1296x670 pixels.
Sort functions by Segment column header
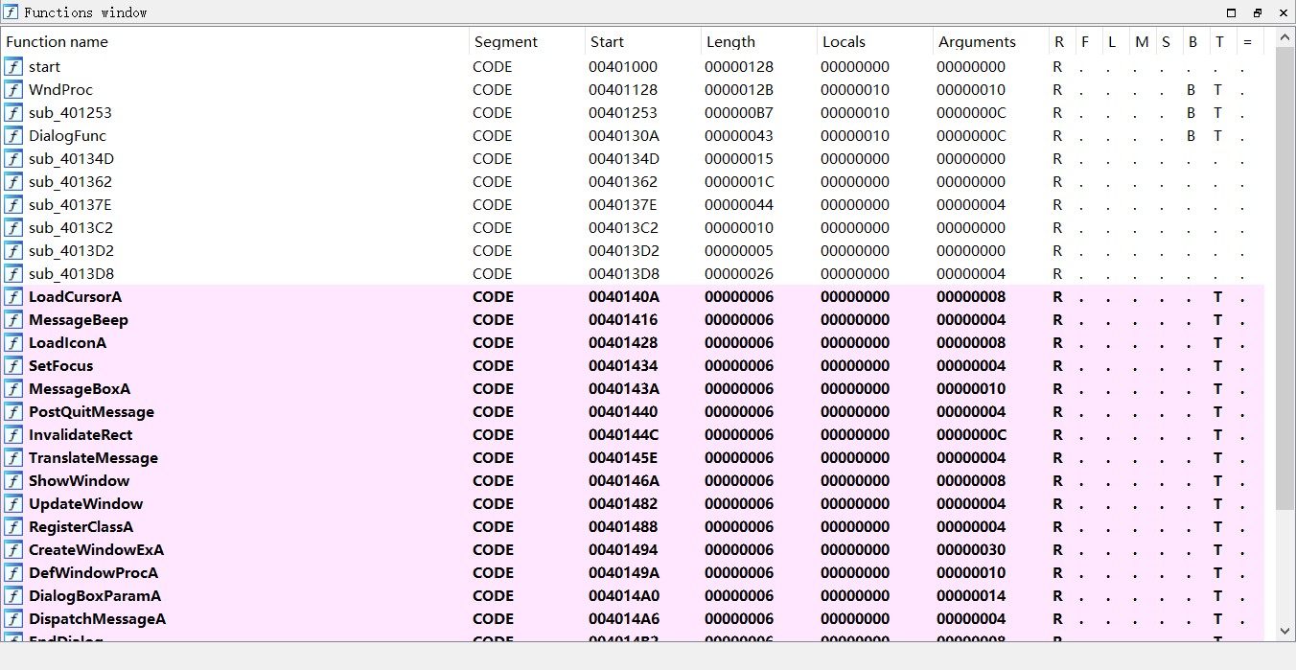[x=506, y=42]
